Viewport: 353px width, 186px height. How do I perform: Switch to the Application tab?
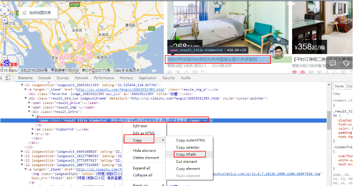[x=148, y=78]
